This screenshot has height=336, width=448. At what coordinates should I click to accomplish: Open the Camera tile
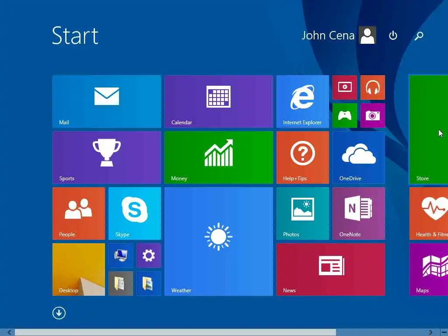(x=373, y=115)
